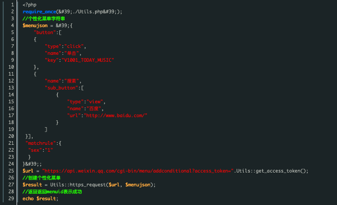Click line number 25 in the gutter

point(11,171)
